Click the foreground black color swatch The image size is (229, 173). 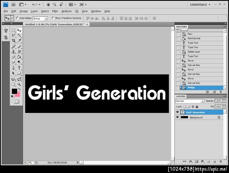pos(15,91)
